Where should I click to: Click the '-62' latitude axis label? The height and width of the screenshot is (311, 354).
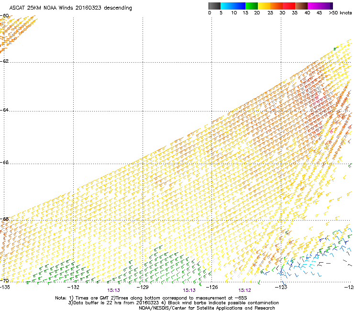pos(4,61)
